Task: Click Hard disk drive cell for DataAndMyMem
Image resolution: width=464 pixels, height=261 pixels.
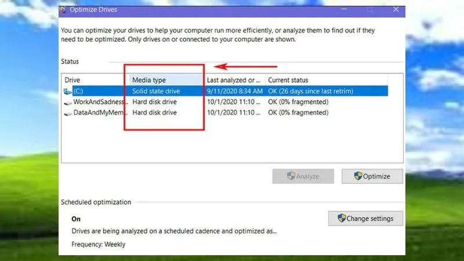Action: tap(154, 113)
